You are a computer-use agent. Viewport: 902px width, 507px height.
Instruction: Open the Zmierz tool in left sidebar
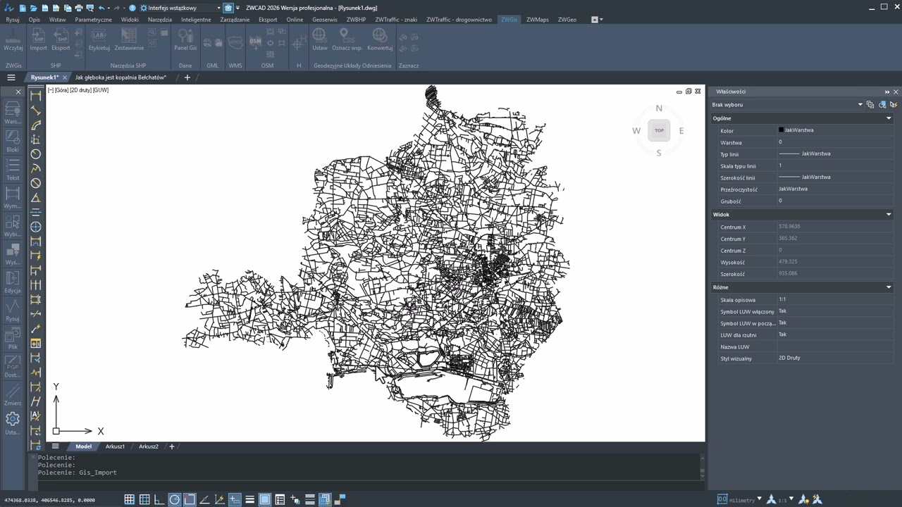pyautogui.click(x=13, y=394)
